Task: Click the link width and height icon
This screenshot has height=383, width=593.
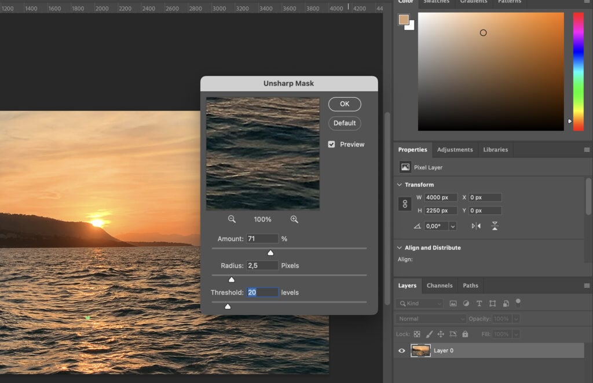Action: 404,204
